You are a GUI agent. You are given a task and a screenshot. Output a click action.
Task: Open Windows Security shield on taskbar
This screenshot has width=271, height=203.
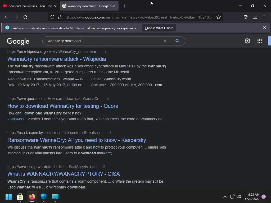pyautogui.click(x=44, y=197)
